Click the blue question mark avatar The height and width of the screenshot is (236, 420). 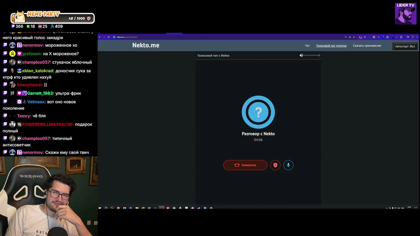tap(258, 112)
